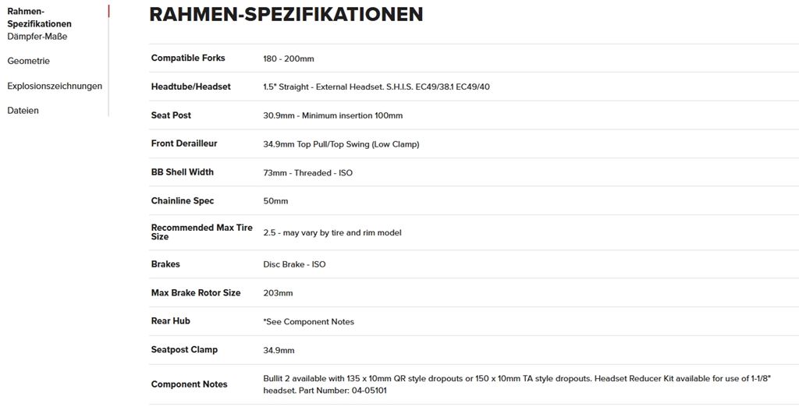This screenshot has height=407, width=799.
Task: Click the Front Derailleur row label
Action: (184, 143)
